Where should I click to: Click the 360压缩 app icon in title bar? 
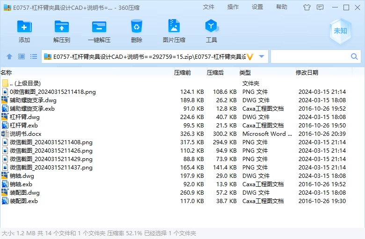[7, 7]
